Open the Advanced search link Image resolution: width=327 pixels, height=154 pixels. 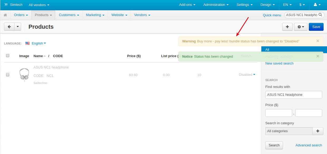tap(309, 145)
